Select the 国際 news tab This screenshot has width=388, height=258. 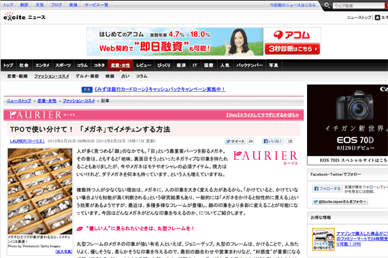coord(208,65)
